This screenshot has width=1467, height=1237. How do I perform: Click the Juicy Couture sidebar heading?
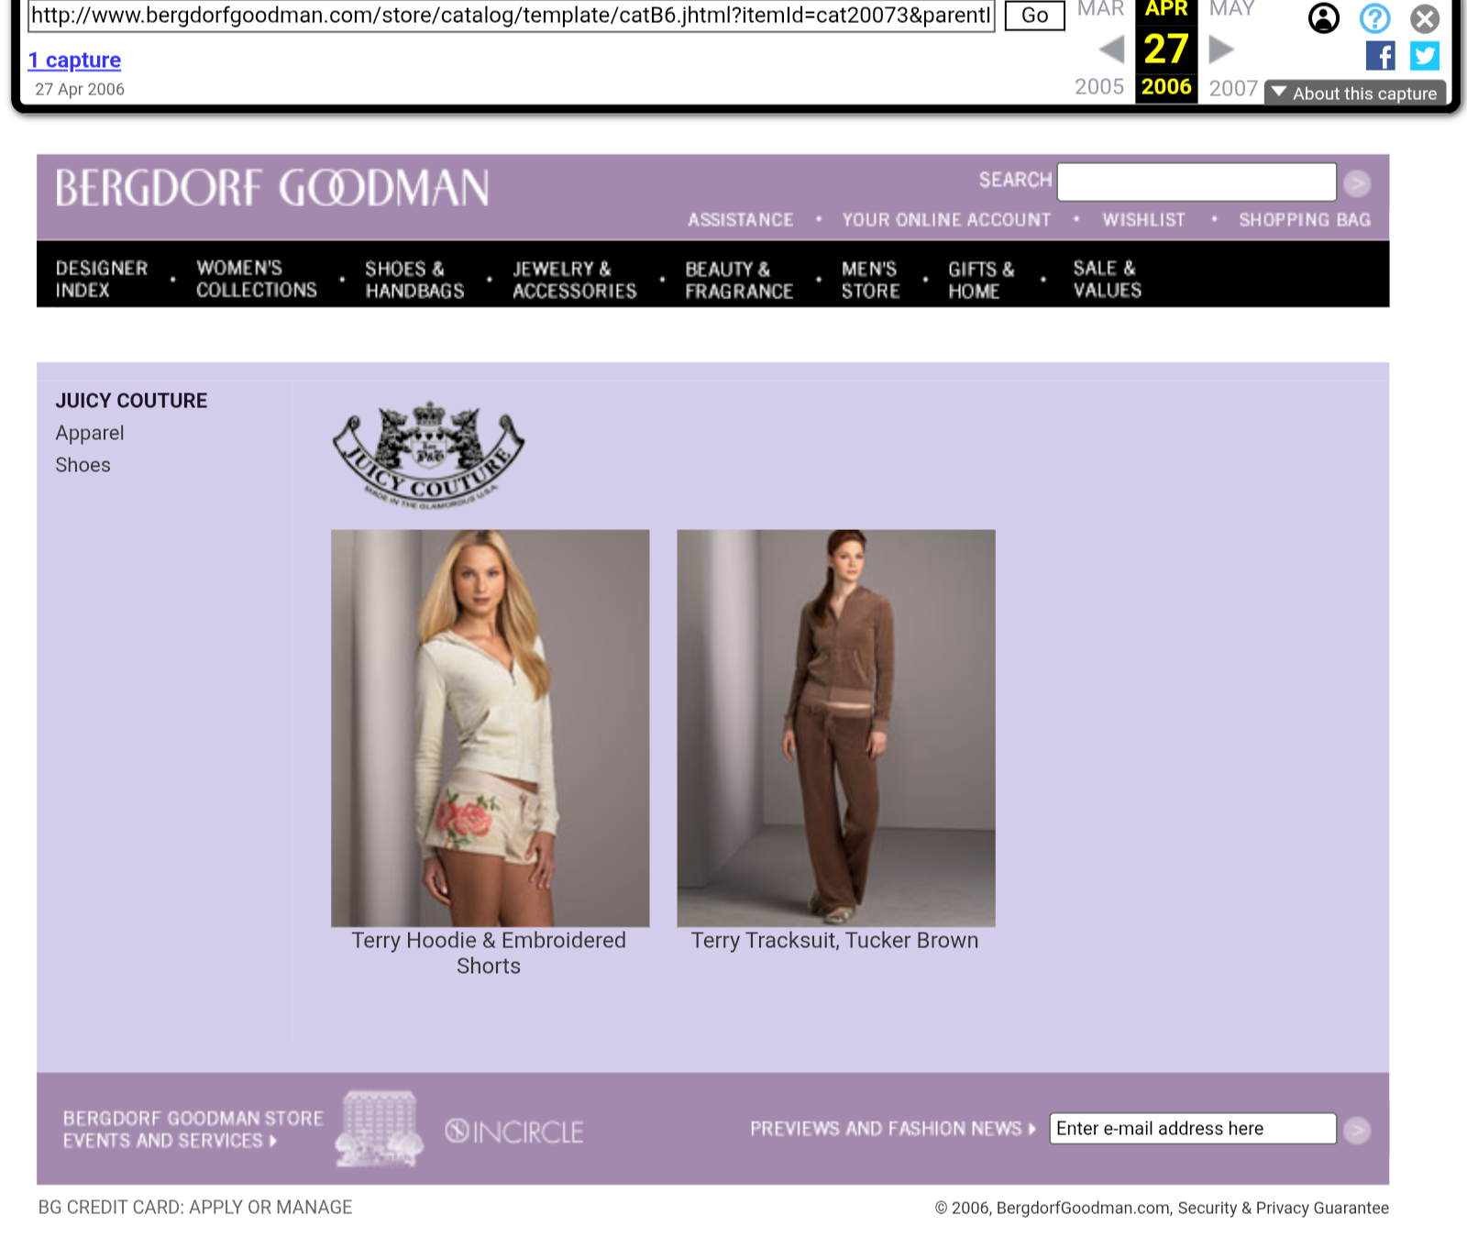[x=131, y=401]
